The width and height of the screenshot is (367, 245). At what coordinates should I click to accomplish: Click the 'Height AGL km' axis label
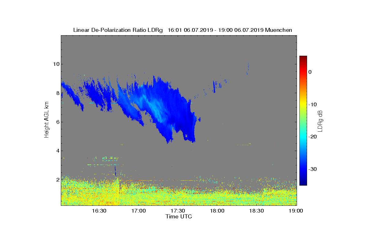(46, 120)
